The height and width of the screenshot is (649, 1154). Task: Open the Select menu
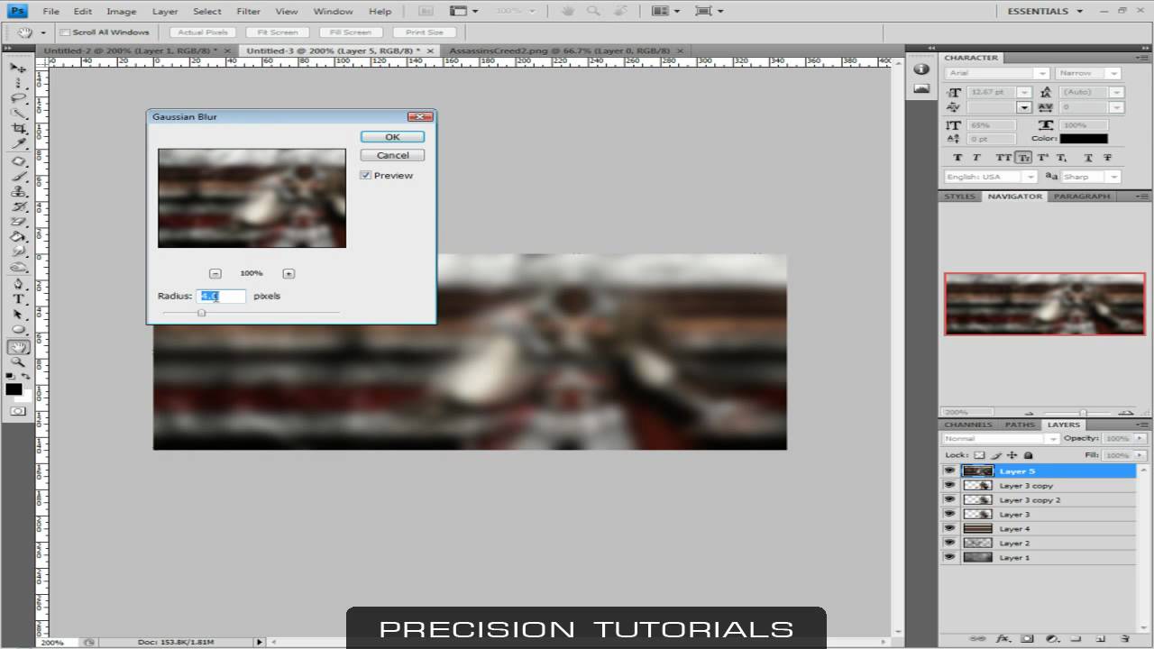(206, 11)
